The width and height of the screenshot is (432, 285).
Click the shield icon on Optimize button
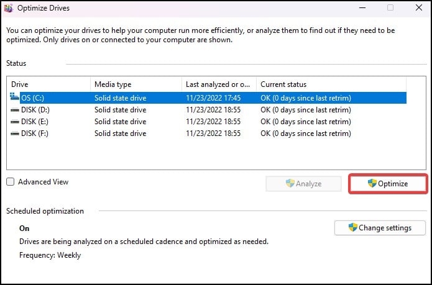[x=372, y=183]
